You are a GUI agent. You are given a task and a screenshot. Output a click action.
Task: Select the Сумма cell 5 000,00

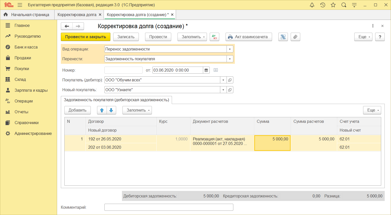point(272,143)
